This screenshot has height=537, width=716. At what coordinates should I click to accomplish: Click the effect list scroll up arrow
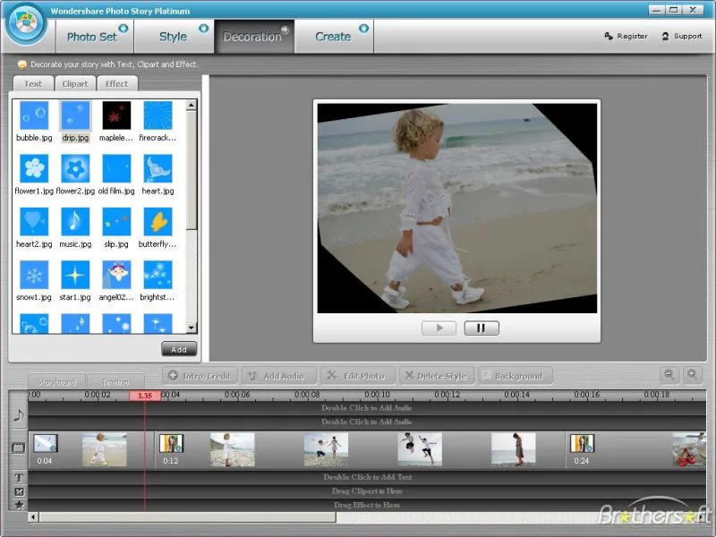[x=192, y=106]
